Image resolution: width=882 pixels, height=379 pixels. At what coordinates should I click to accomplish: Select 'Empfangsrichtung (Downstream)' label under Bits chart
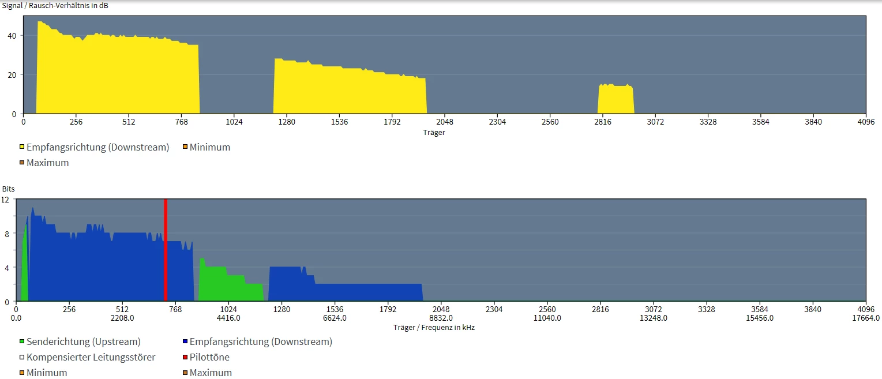[x=261, y=342]
